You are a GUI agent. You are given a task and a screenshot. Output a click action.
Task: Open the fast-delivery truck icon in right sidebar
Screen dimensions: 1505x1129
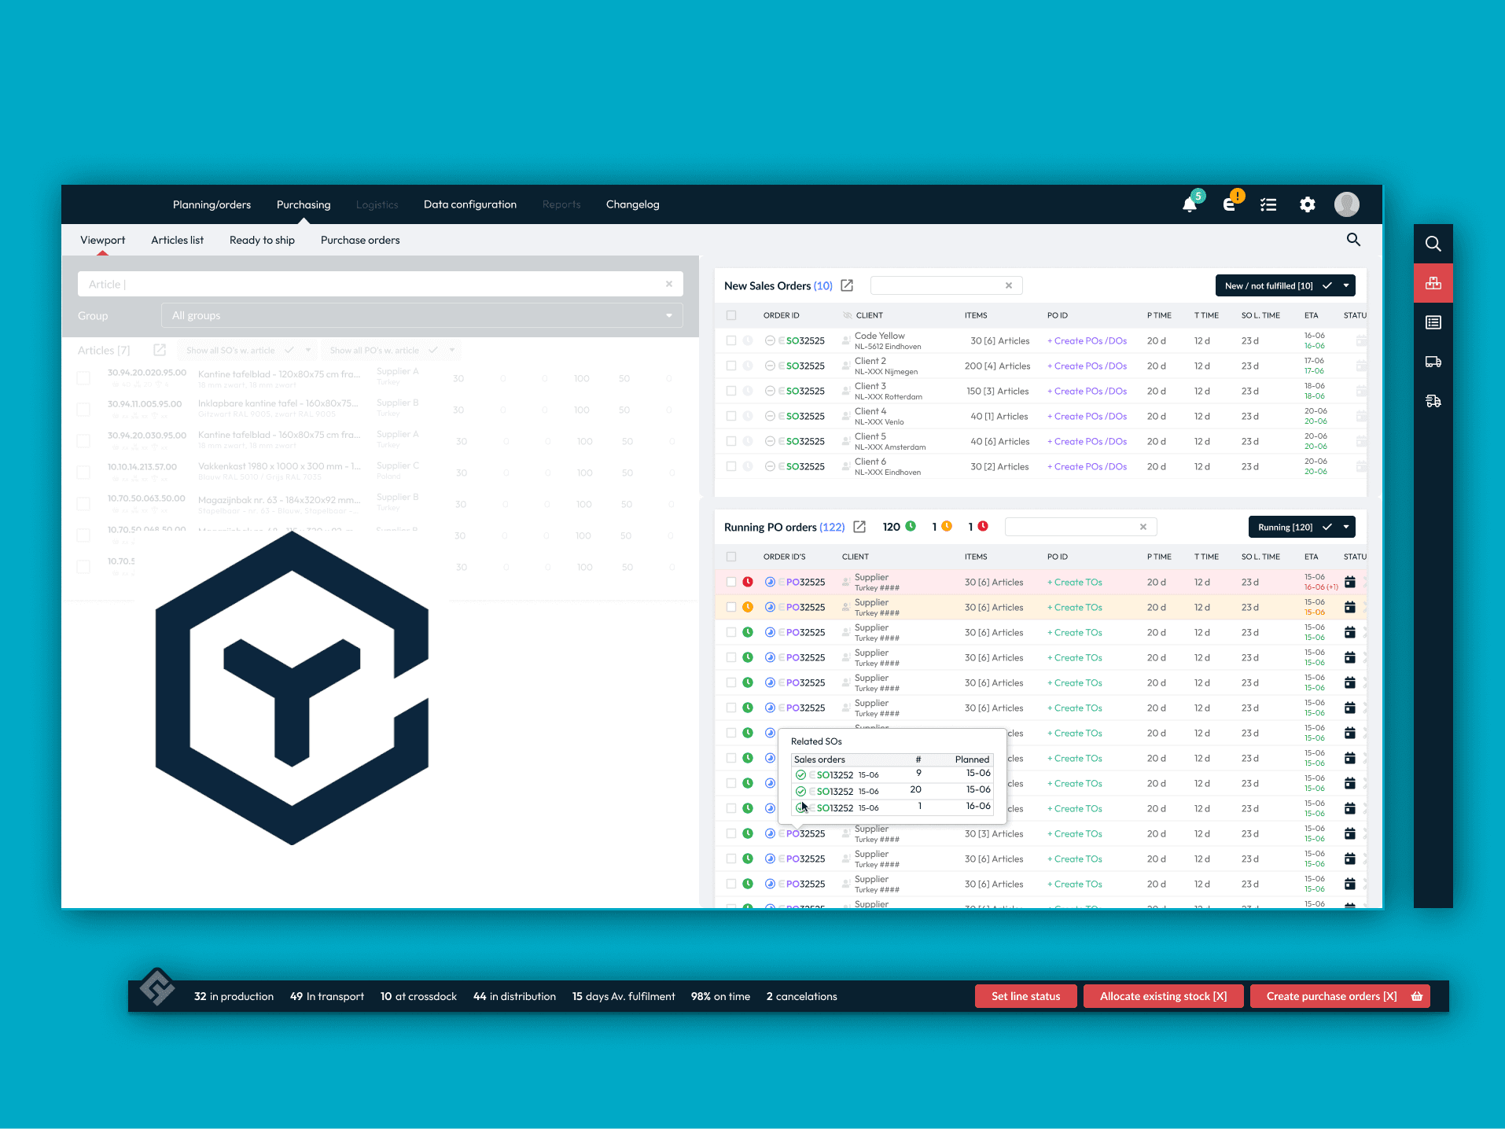click(x=1433, y=401)
